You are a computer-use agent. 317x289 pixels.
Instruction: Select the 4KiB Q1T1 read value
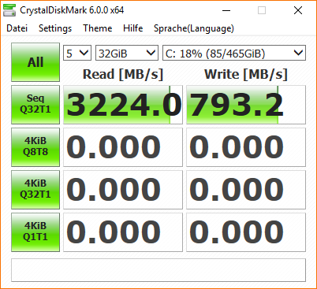tap(123, 232)
